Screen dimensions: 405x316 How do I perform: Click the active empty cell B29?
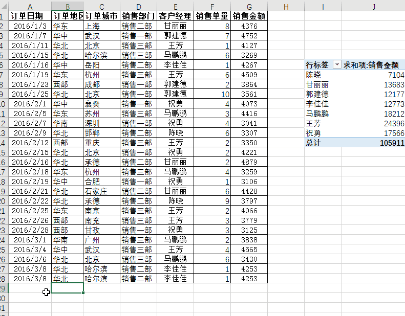[x=68, y=288]
